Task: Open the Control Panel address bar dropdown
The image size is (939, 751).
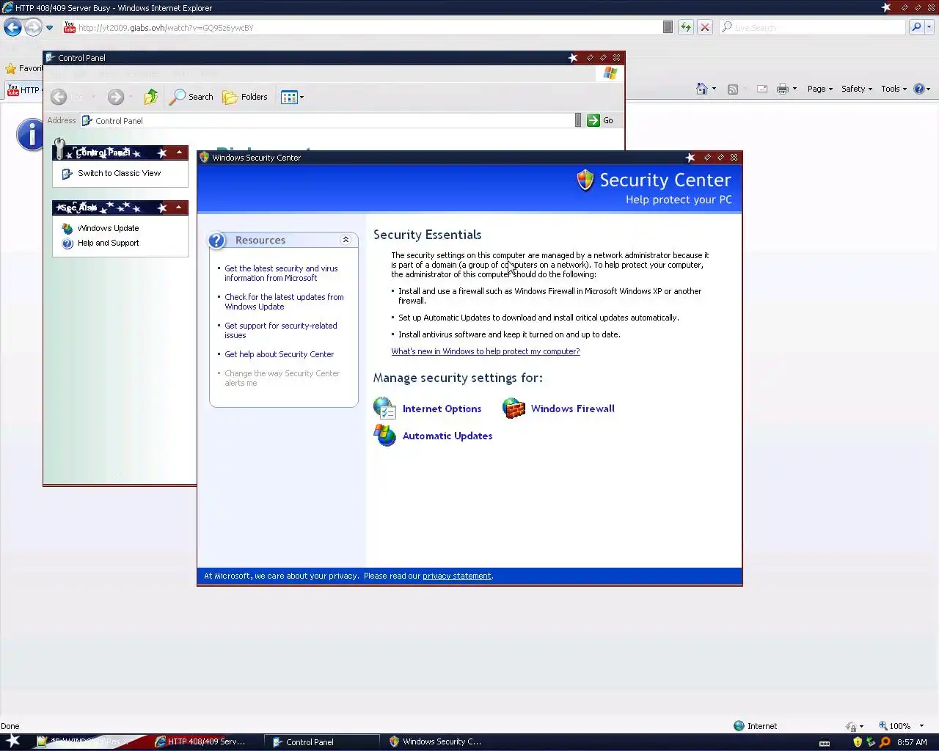Action: [x=578, y=120]
